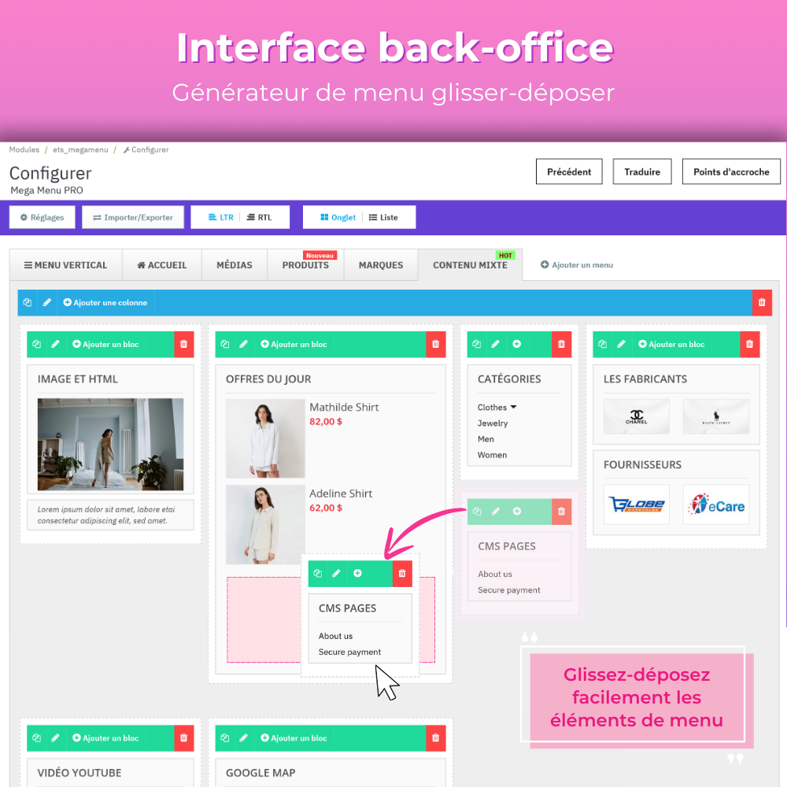Click the Mathilde Shirt product thumbnail
787x787 pixels.
click(265, 438)
